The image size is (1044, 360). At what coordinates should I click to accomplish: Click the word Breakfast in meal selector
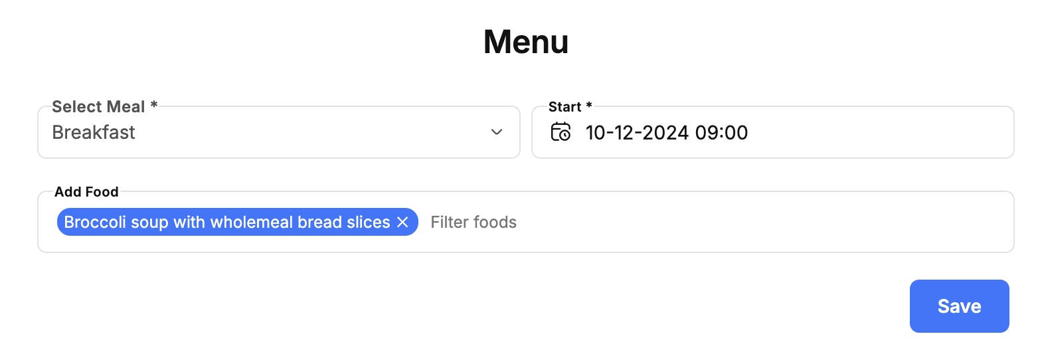tap(94, 132)
